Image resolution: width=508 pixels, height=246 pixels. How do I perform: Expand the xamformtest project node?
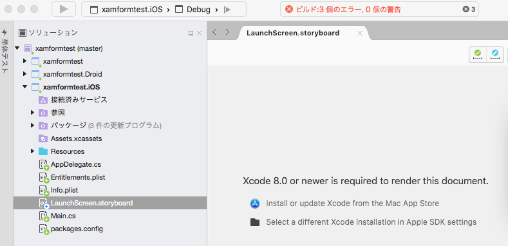(x=24, y=61)
